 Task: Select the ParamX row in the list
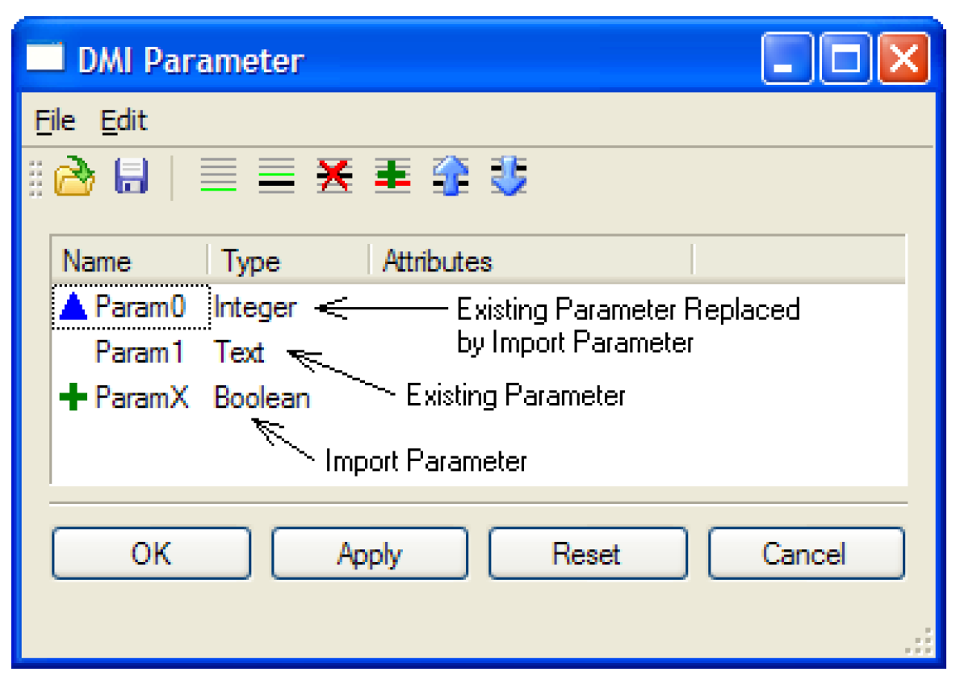pos(141,398)
